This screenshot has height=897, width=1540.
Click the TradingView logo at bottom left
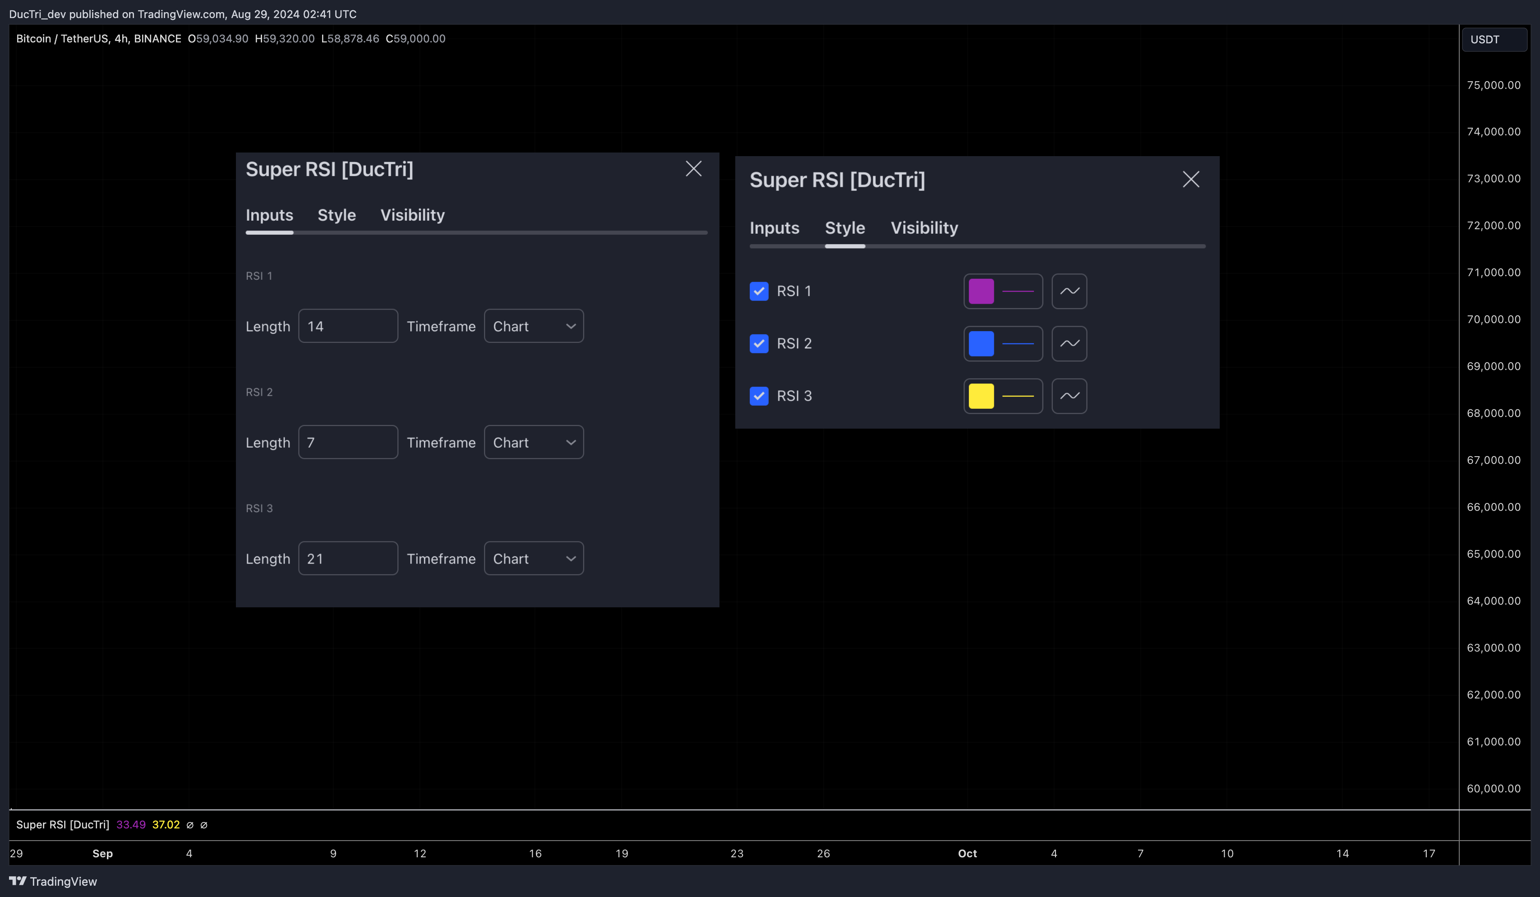53,881
